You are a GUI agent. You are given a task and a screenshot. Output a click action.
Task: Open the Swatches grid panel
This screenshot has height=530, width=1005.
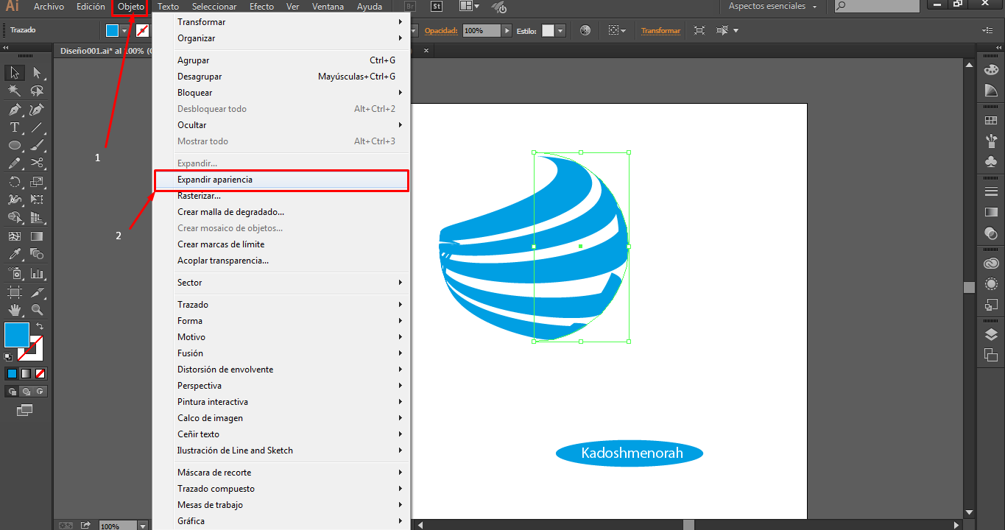(991, 120)
